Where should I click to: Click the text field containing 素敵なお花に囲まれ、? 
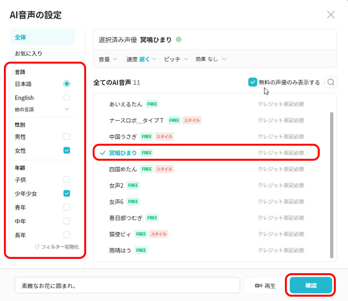tap(126, 285)
